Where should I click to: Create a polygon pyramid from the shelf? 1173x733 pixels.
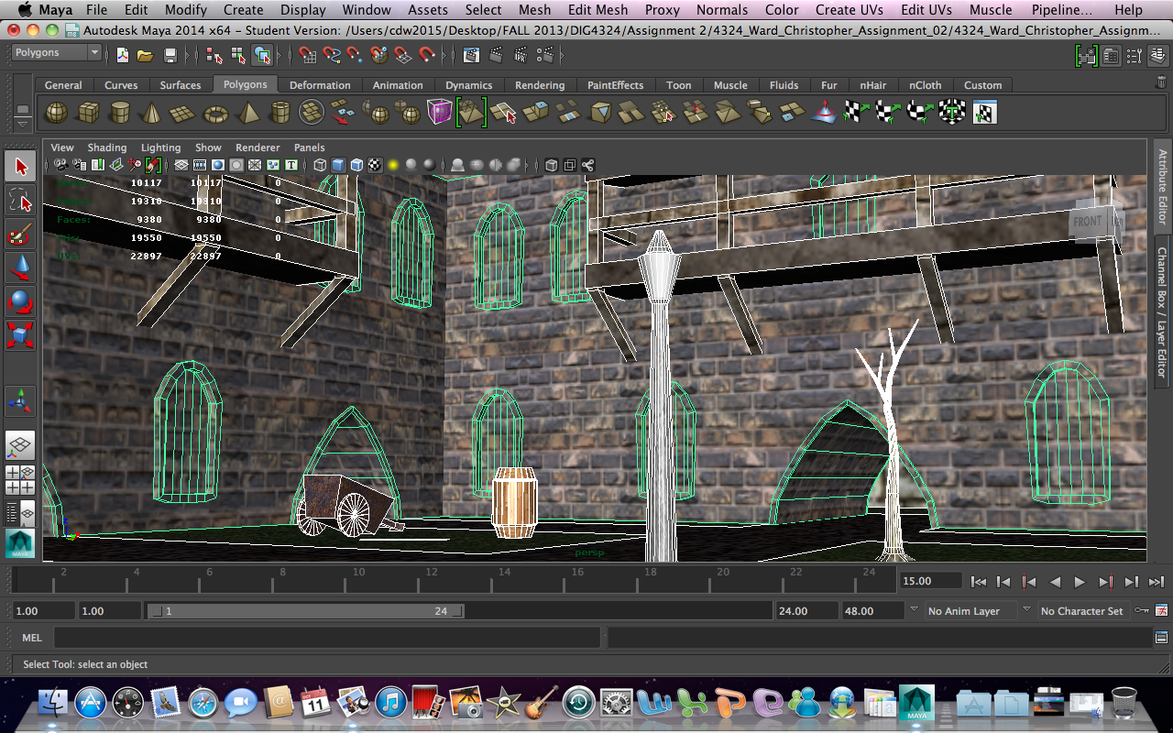tap(247, 113)
